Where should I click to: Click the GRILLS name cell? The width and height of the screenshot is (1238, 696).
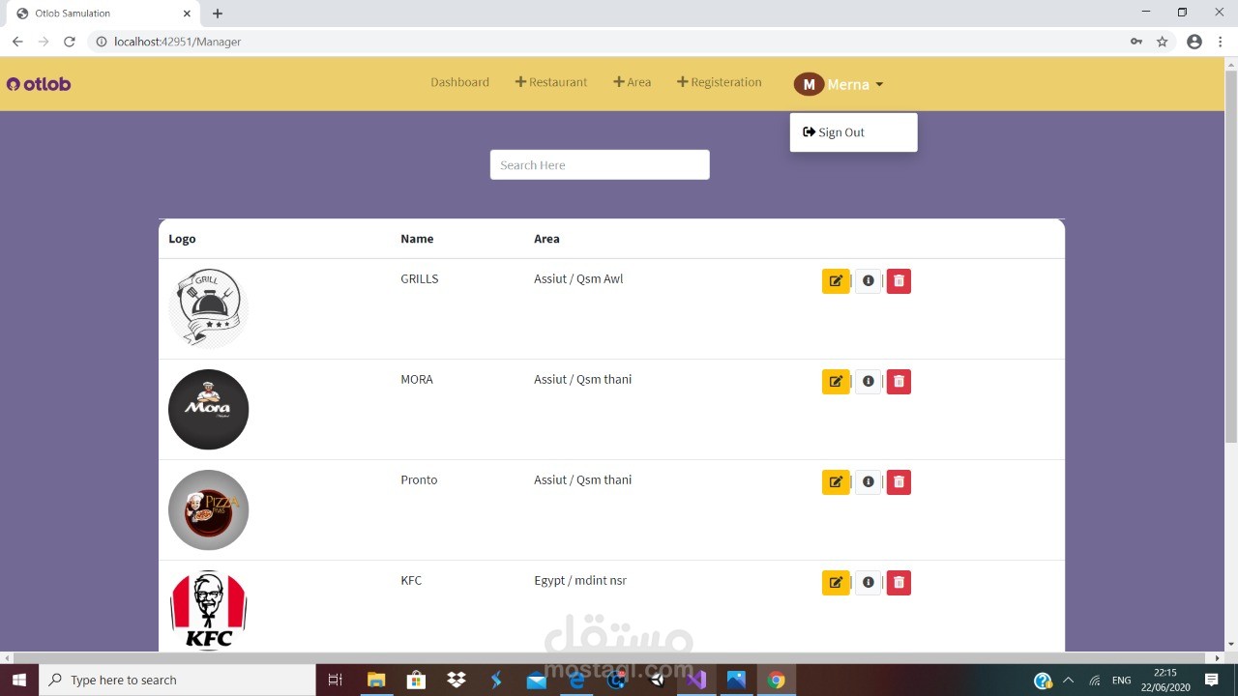420,278
